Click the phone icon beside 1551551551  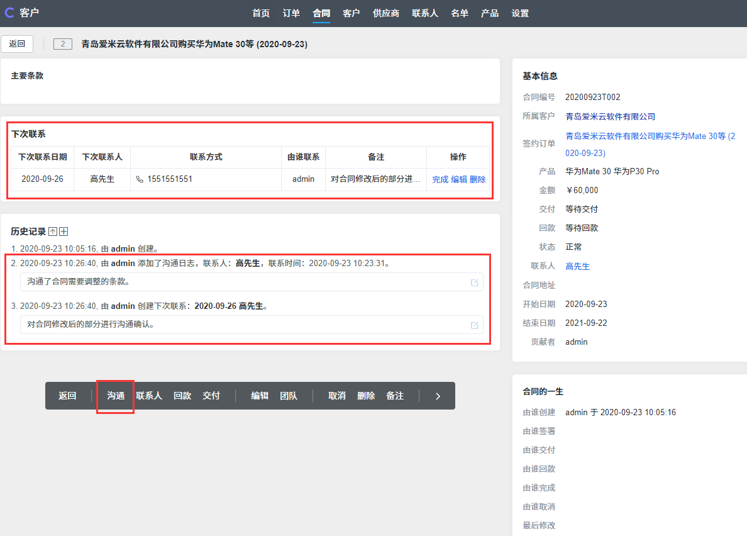click(140, 179)
